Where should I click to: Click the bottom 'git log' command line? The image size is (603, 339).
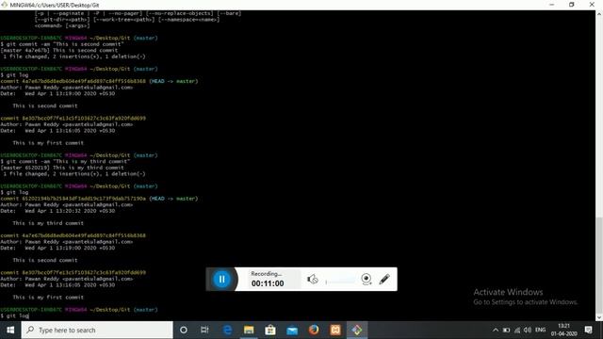pyautogui.click(x=15, y=315)
